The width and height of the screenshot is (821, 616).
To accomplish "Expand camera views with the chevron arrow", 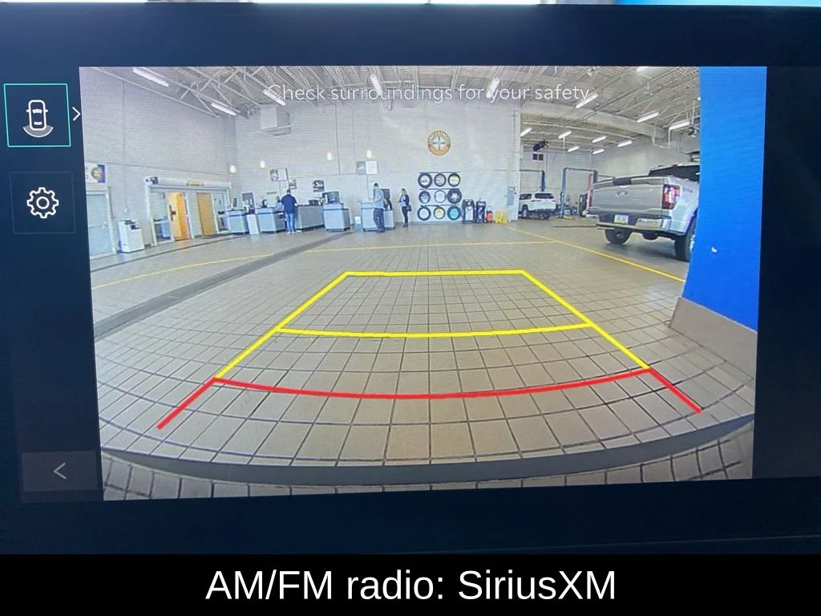I will pos(76,114).
